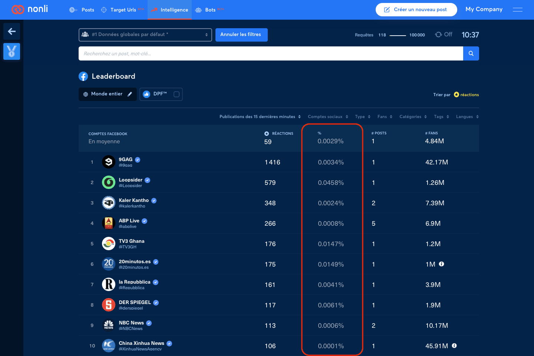The width and height of the screenshot is (534, 356).
Task: Click the pencil icon beside Monde entier
Action: [130, 94]
